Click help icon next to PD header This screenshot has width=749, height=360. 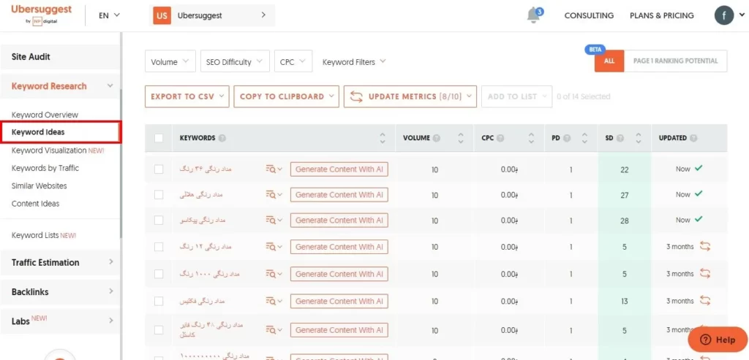point(567,138)
